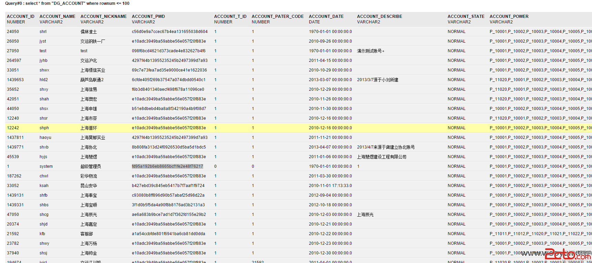
Task: Select account ID 1439331
Action: [15, 205]
